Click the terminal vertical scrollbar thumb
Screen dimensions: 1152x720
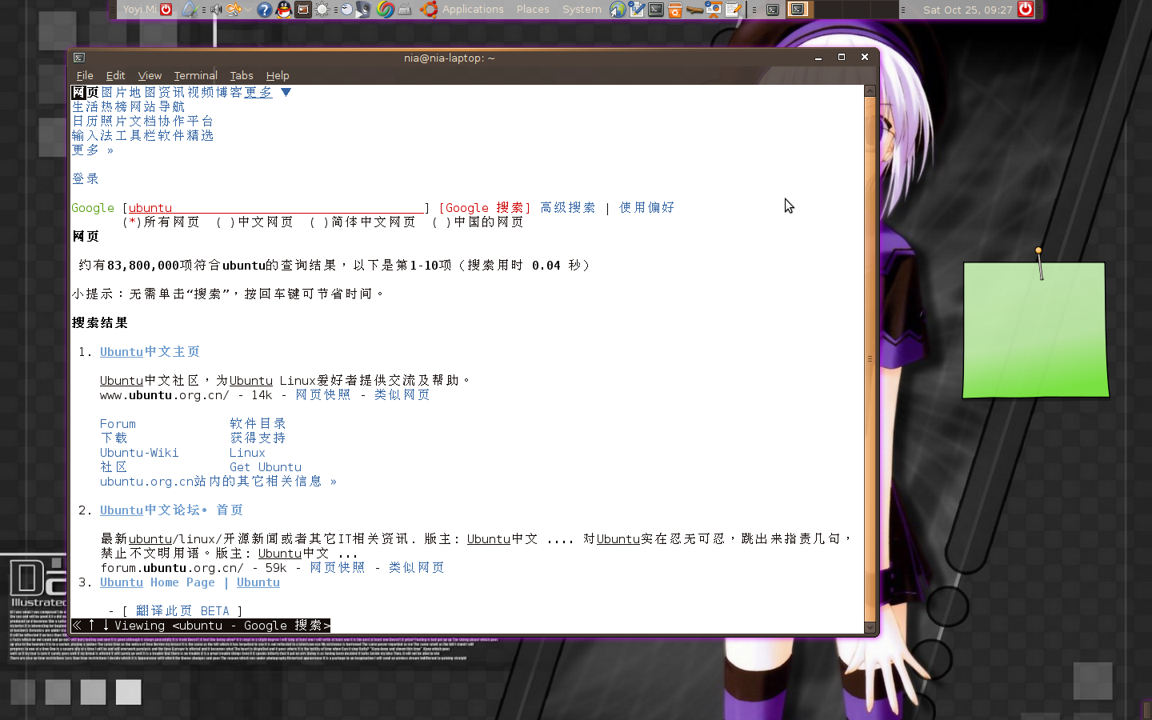pos(870,359)
